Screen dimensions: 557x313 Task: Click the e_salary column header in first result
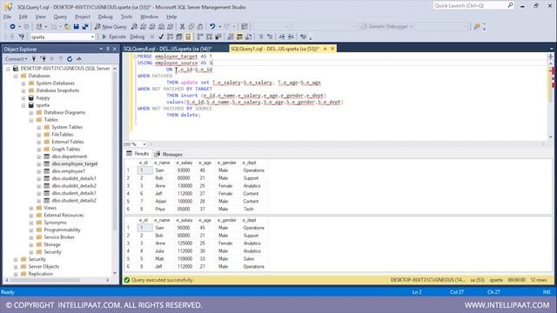[x=185, y=163]
